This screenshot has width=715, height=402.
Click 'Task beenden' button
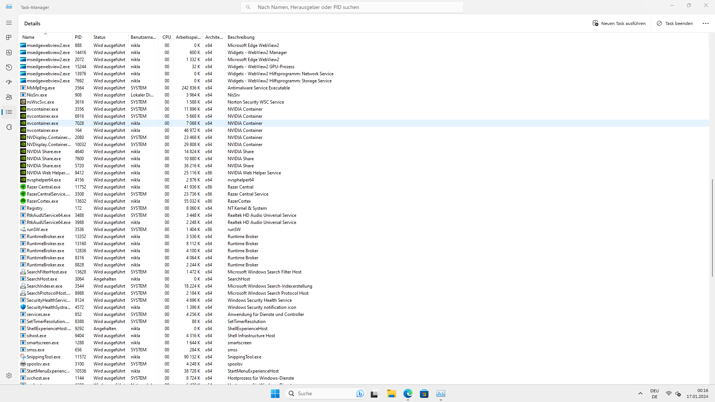pyautogui.click(x=675, y=23)
